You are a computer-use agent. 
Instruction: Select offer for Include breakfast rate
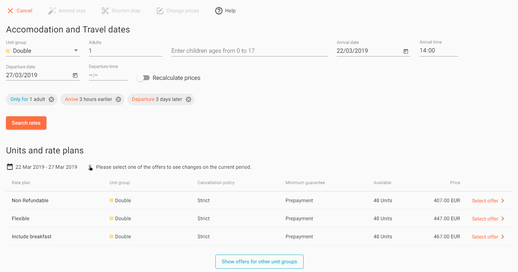tap(488, 237)
